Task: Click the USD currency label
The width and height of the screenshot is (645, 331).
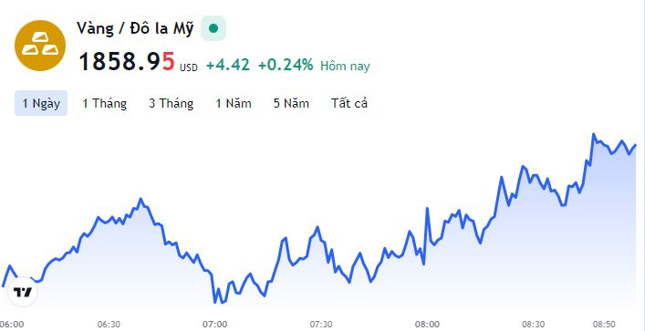Action: (189, 67)
